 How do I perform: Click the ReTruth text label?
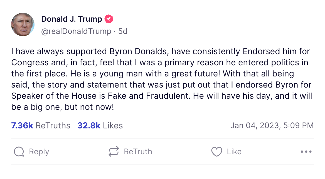tap(138, 152)
